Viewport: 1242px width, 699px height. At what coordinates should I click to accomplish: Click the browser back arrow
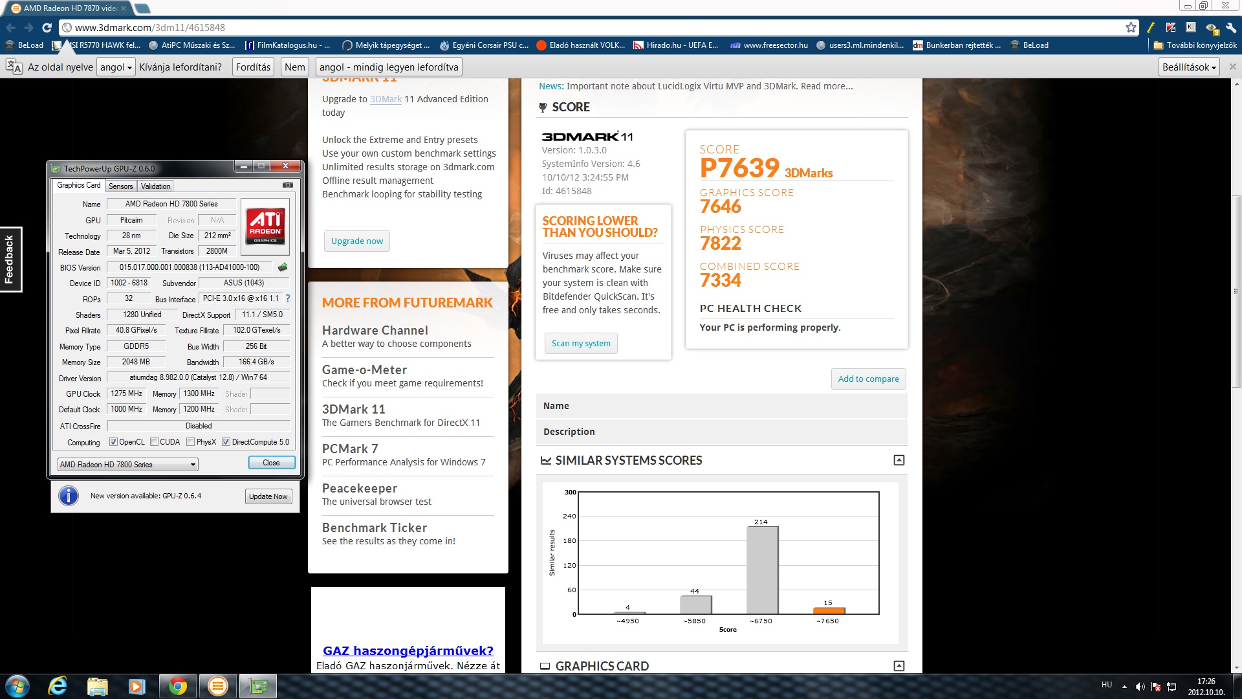11,27
